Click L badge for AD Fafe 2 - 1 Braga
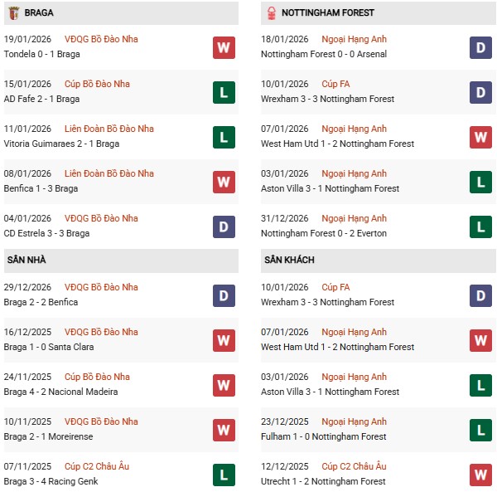This screenshot has width=497, height=492. (224, 92)
